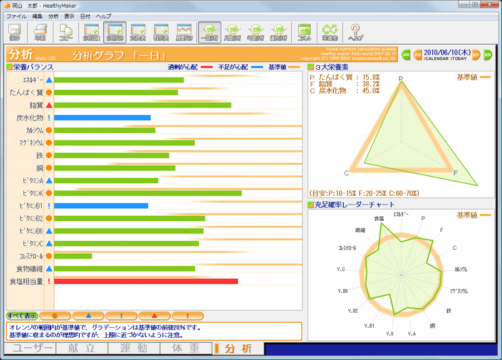Go to next month green arrow
The height and width of the screenshot is (360, 502).
[x=487, y=55]
